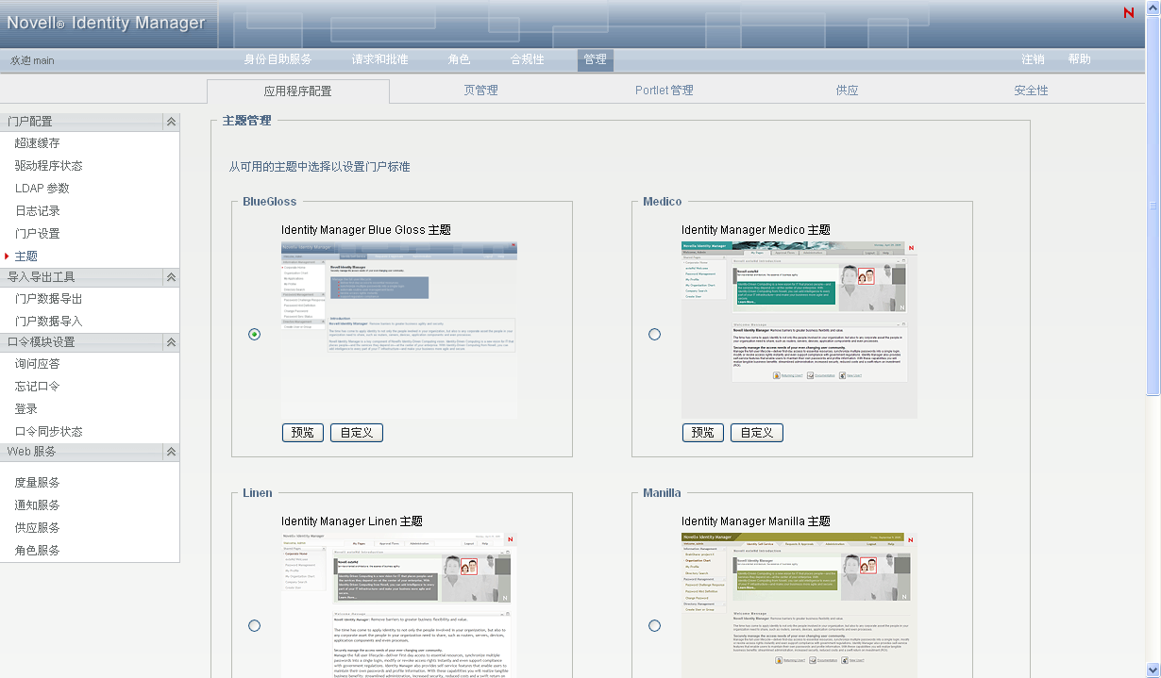The height and width of the screenshot is (678, 1161).
Task: Switch to the Portlet 管理 tab
Action: pos(664,91)
